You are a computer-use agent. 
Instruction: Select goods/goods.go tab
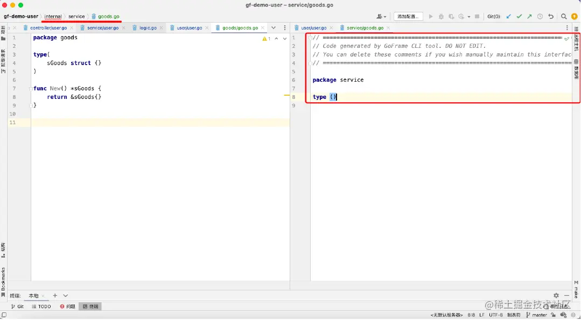(x=240, y=28)
